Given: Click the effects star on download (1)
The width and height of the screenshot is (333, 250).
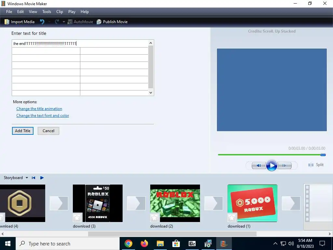Looking at the screenshot, I should coord(232,218).
